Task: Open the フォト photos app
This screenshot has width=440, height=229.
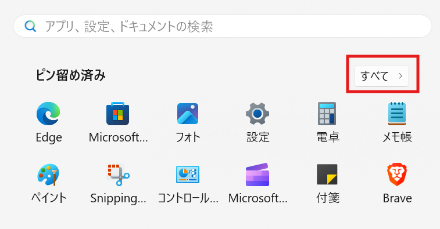Action: (188, 114)
